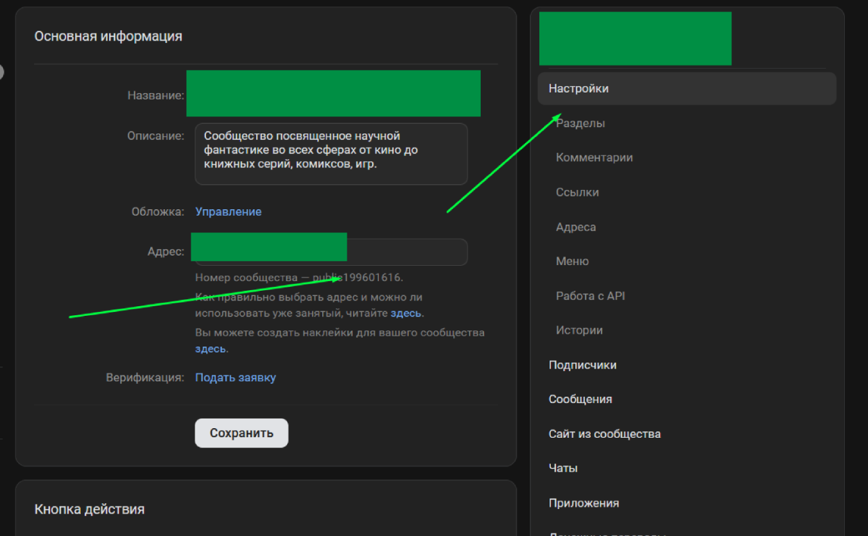Click the Управление link next to Обложка
This screenshot has width=868, height=536.
[228, 212]
